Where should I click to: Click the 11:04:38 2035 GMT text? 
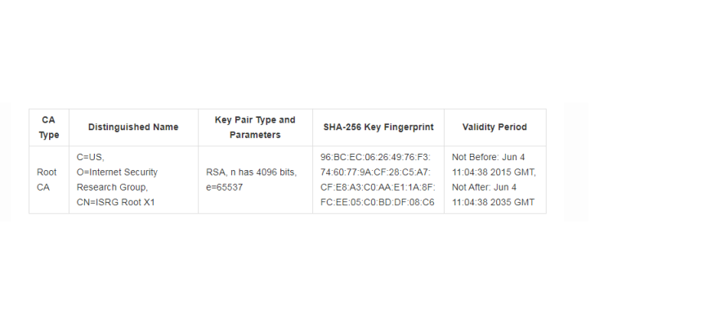pyautogui.click(x=493, y=202)
